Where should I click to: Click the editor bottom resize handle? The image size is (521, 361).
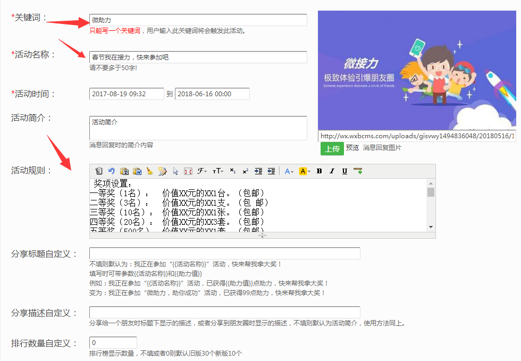(x=263, y=236)
